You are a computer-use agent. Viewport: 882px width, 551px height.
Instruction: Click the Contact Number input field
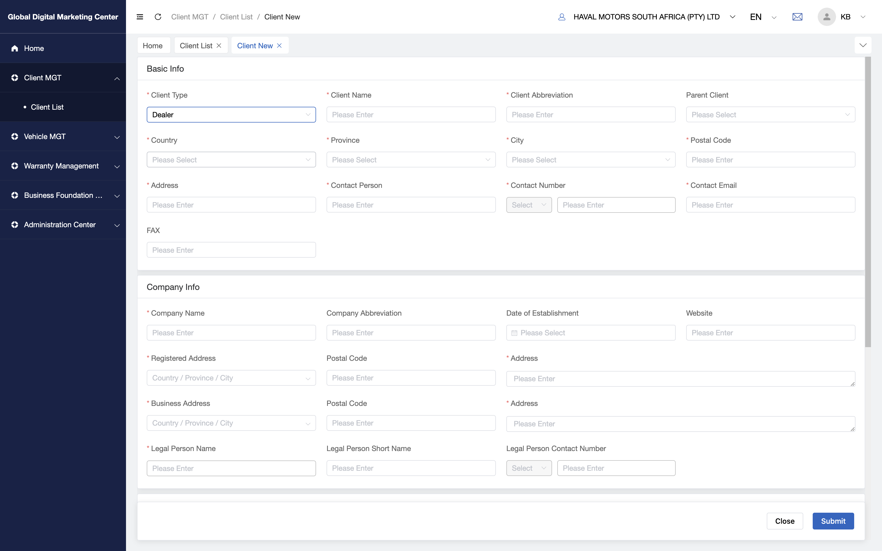coord(616,205)
